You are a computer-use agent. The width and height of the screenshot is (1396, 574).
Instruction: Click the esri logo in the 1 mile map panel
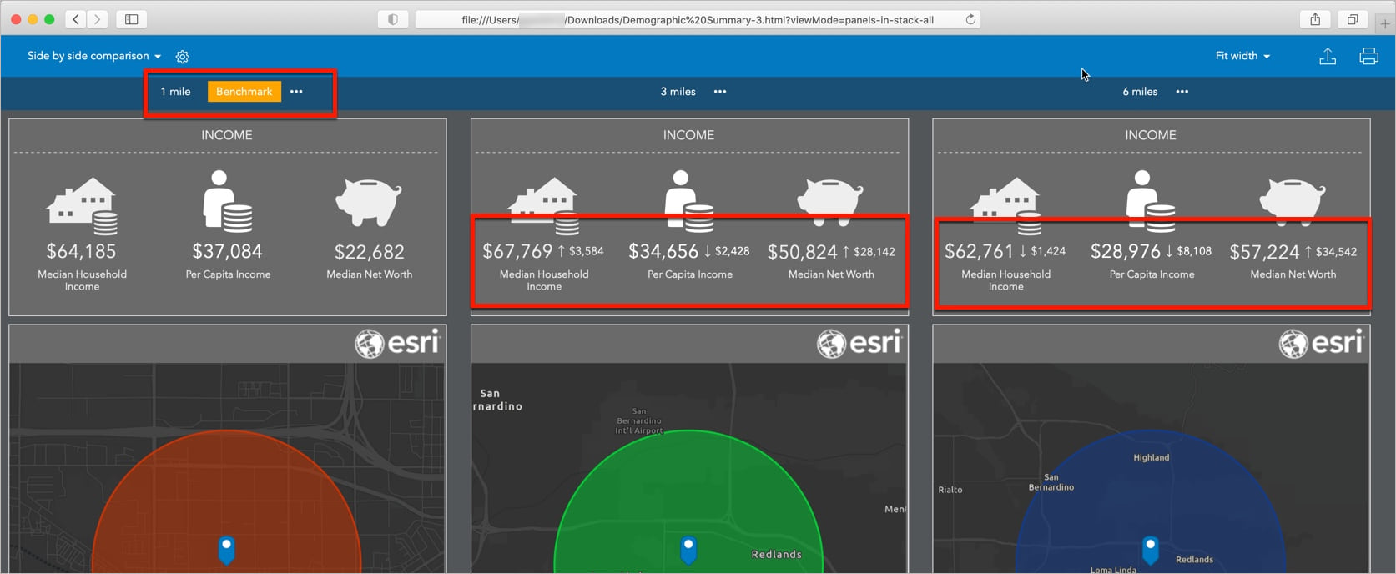(397, 343)
